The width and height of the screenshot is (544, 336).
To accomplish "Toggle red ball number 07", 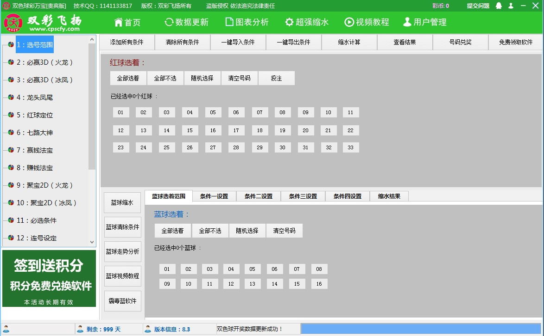I will pos(259,112).
